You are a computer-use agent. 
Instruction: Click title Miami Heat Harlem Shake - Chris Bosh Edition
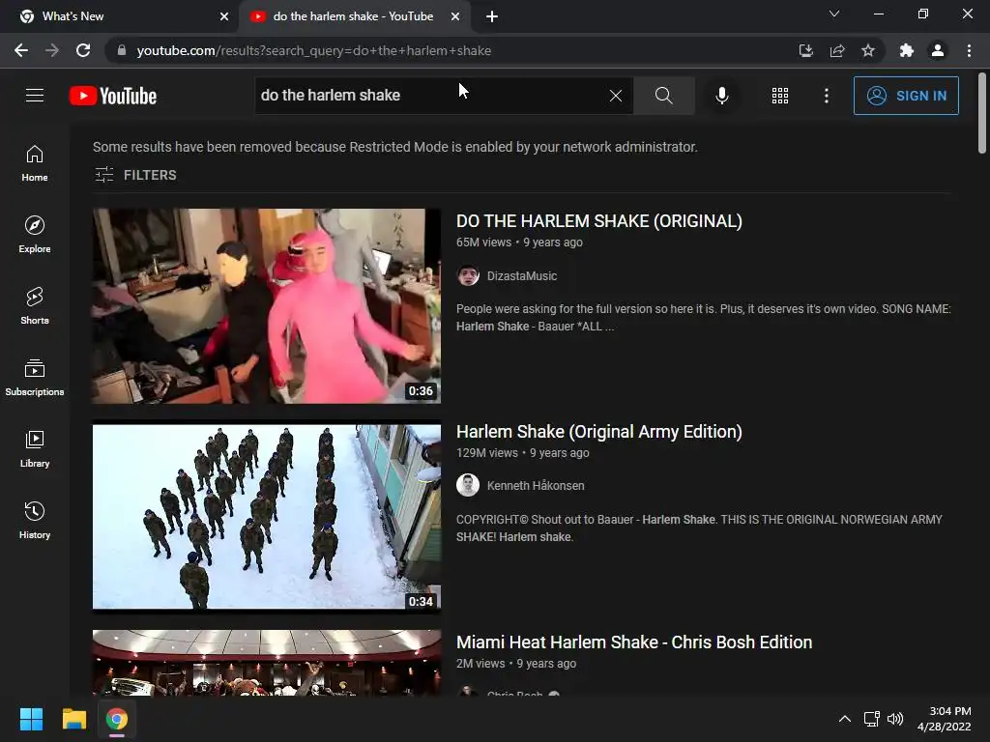coord(634,642)
